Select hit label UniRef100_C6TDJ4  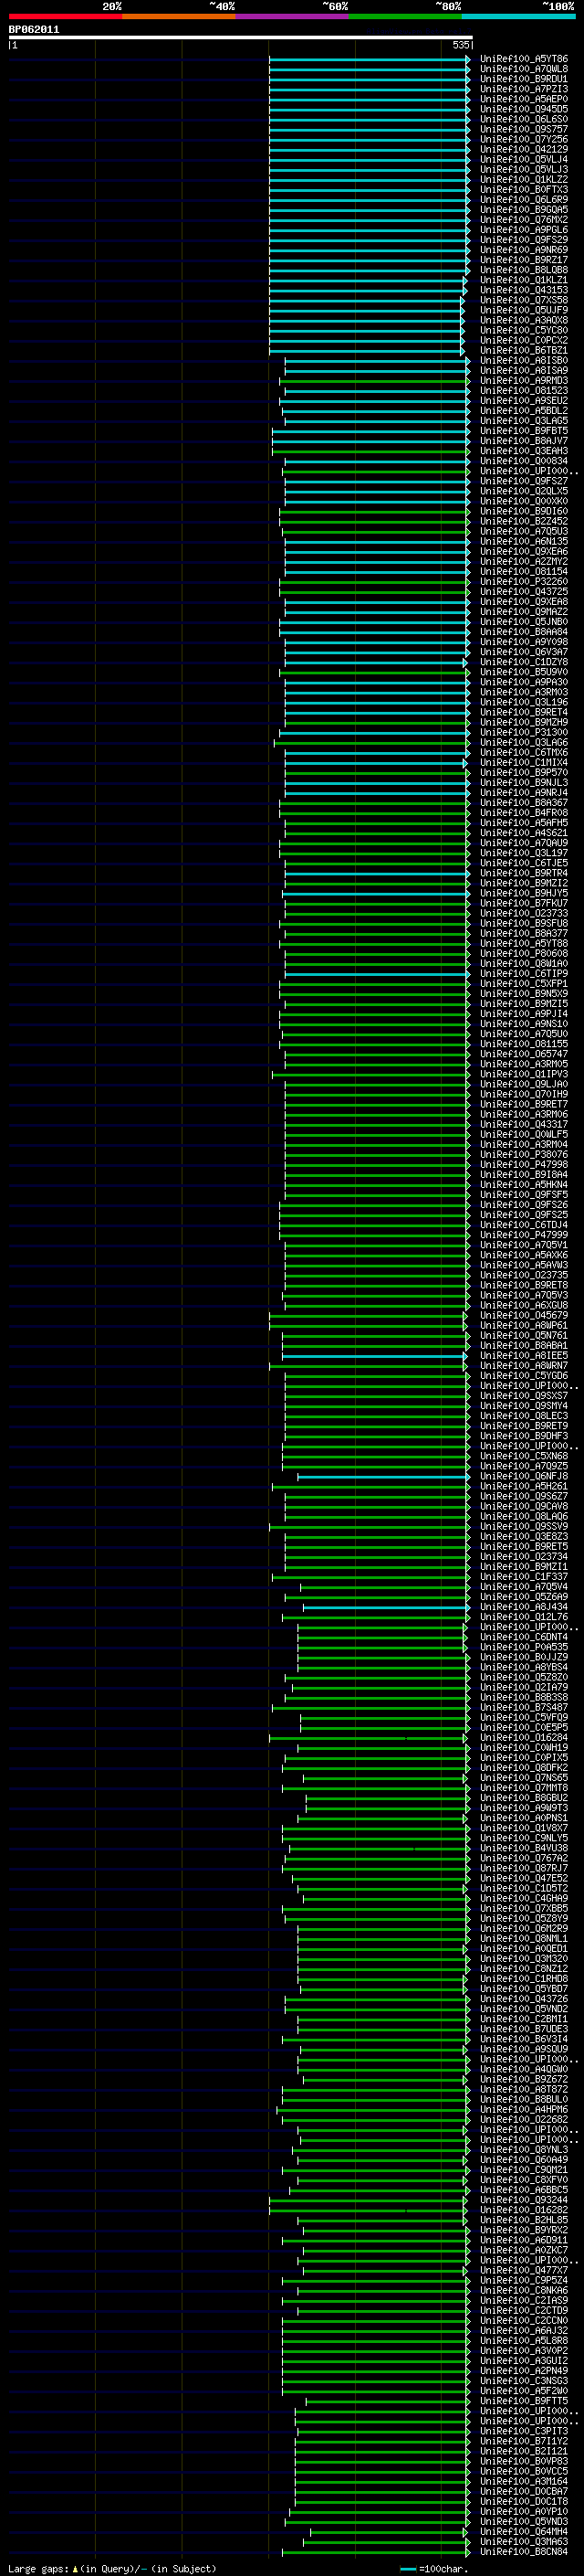[x=524, y=1225]
